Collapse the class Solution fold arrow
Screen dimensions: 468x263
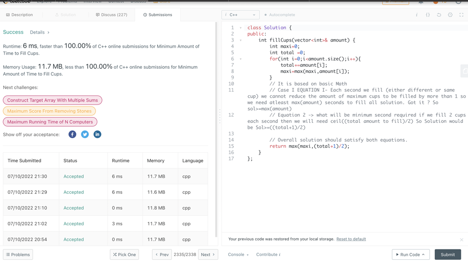pos(241,28)
